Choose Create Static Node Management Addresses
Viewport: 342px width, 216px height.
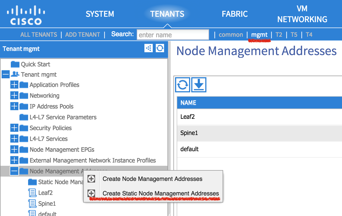pos(160,193)
